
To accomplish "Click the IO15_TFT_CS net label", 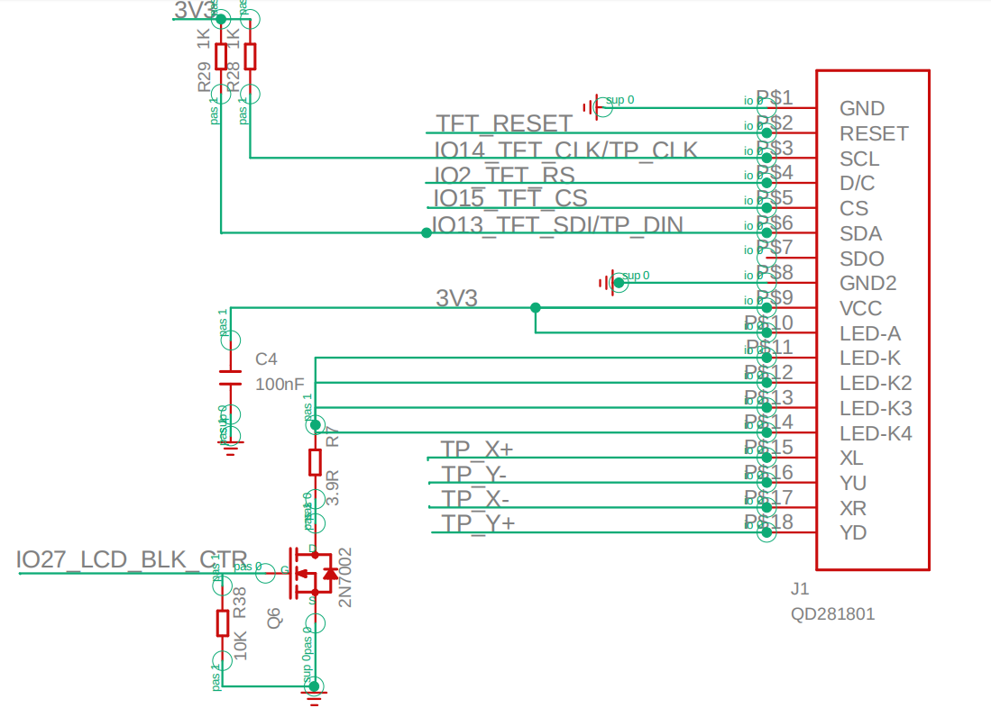I will click(x=510, y=199).
